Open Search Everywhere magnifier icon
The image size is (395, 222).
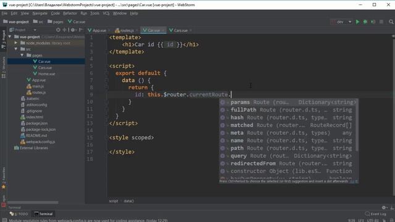click(x=391, y=22)
